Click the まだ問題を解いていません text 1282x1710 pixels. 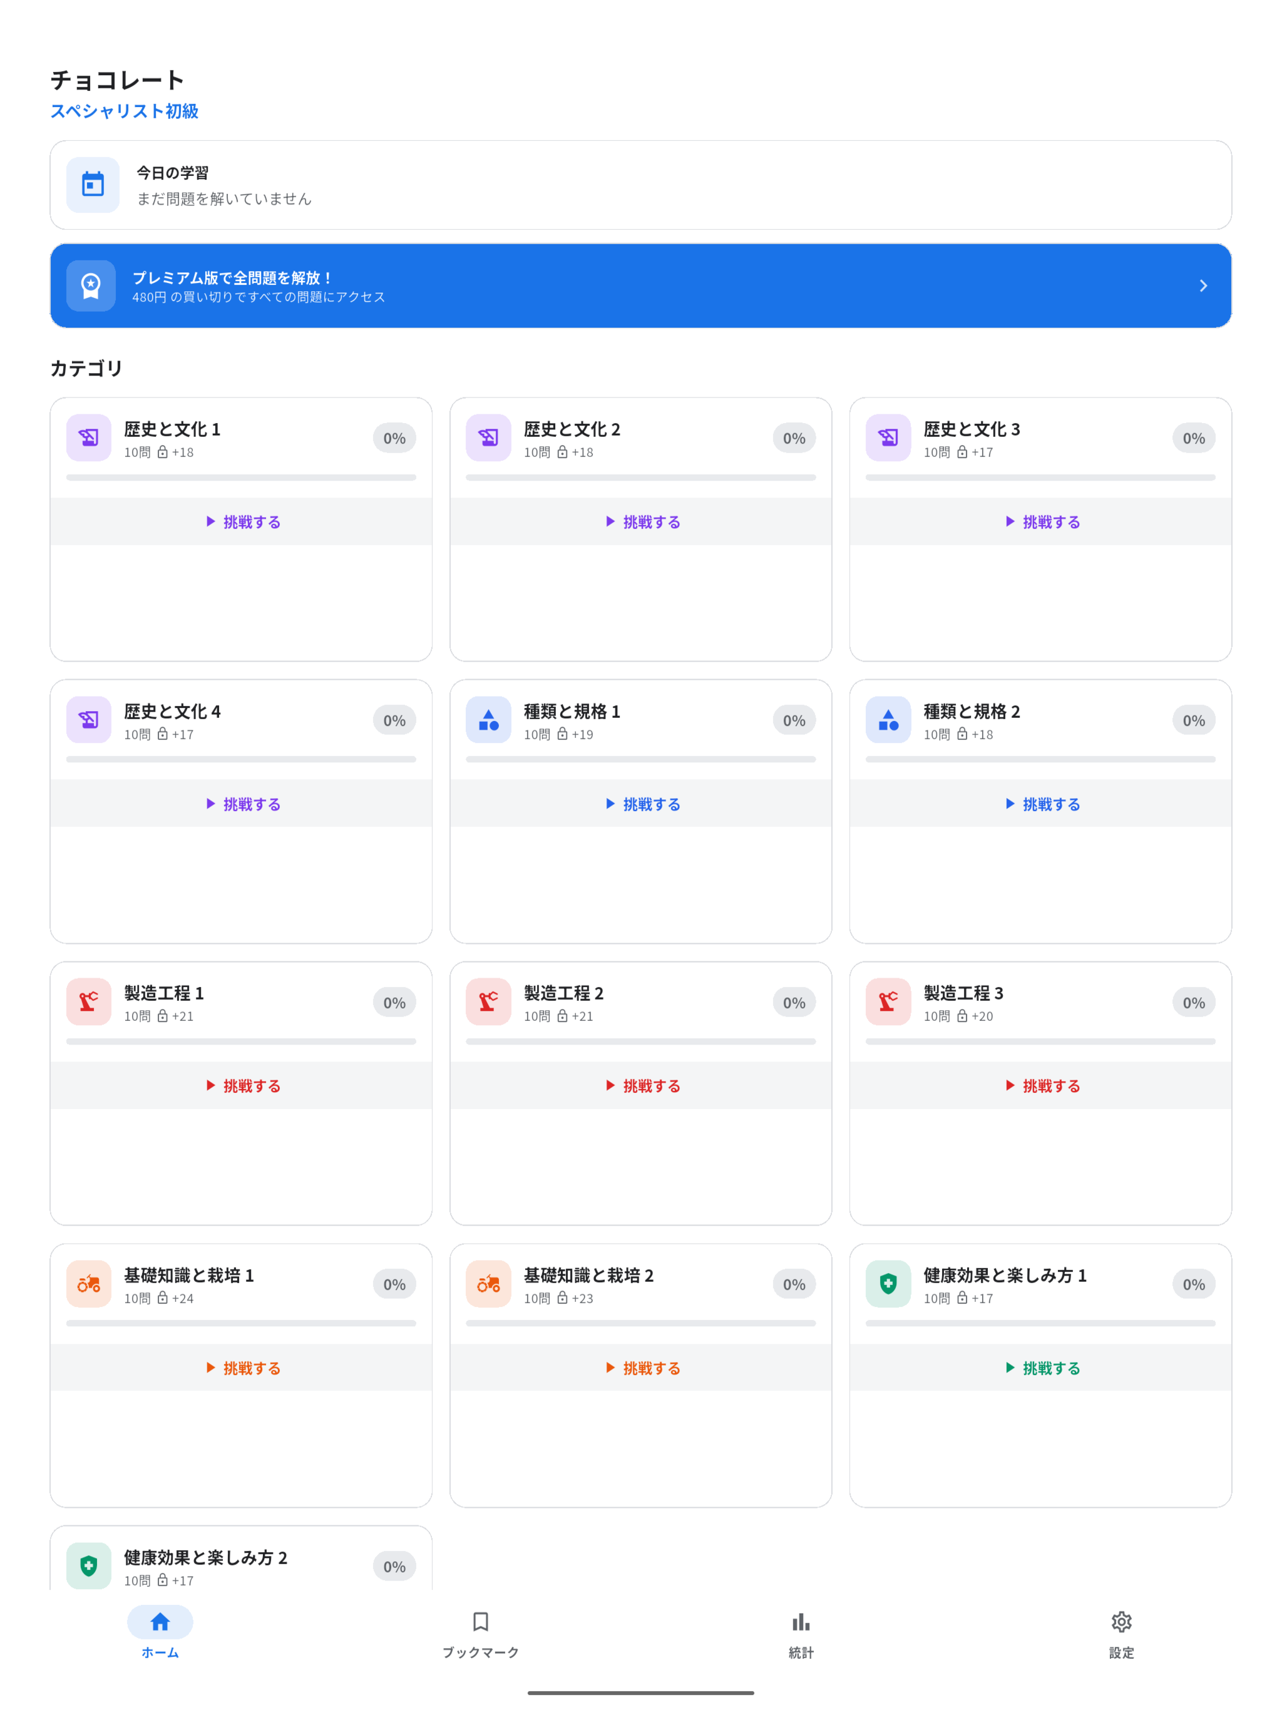coord(224,198)
